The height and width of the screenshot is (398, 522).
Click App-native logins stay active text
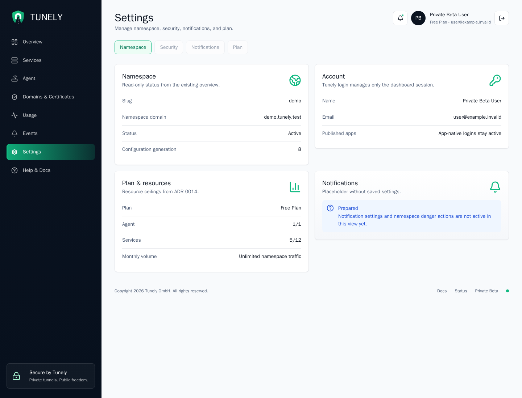[470, 134]
